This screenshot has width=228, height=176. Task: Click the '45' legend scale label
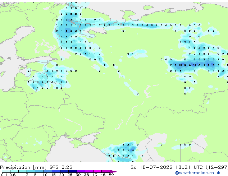coord(103,175)
